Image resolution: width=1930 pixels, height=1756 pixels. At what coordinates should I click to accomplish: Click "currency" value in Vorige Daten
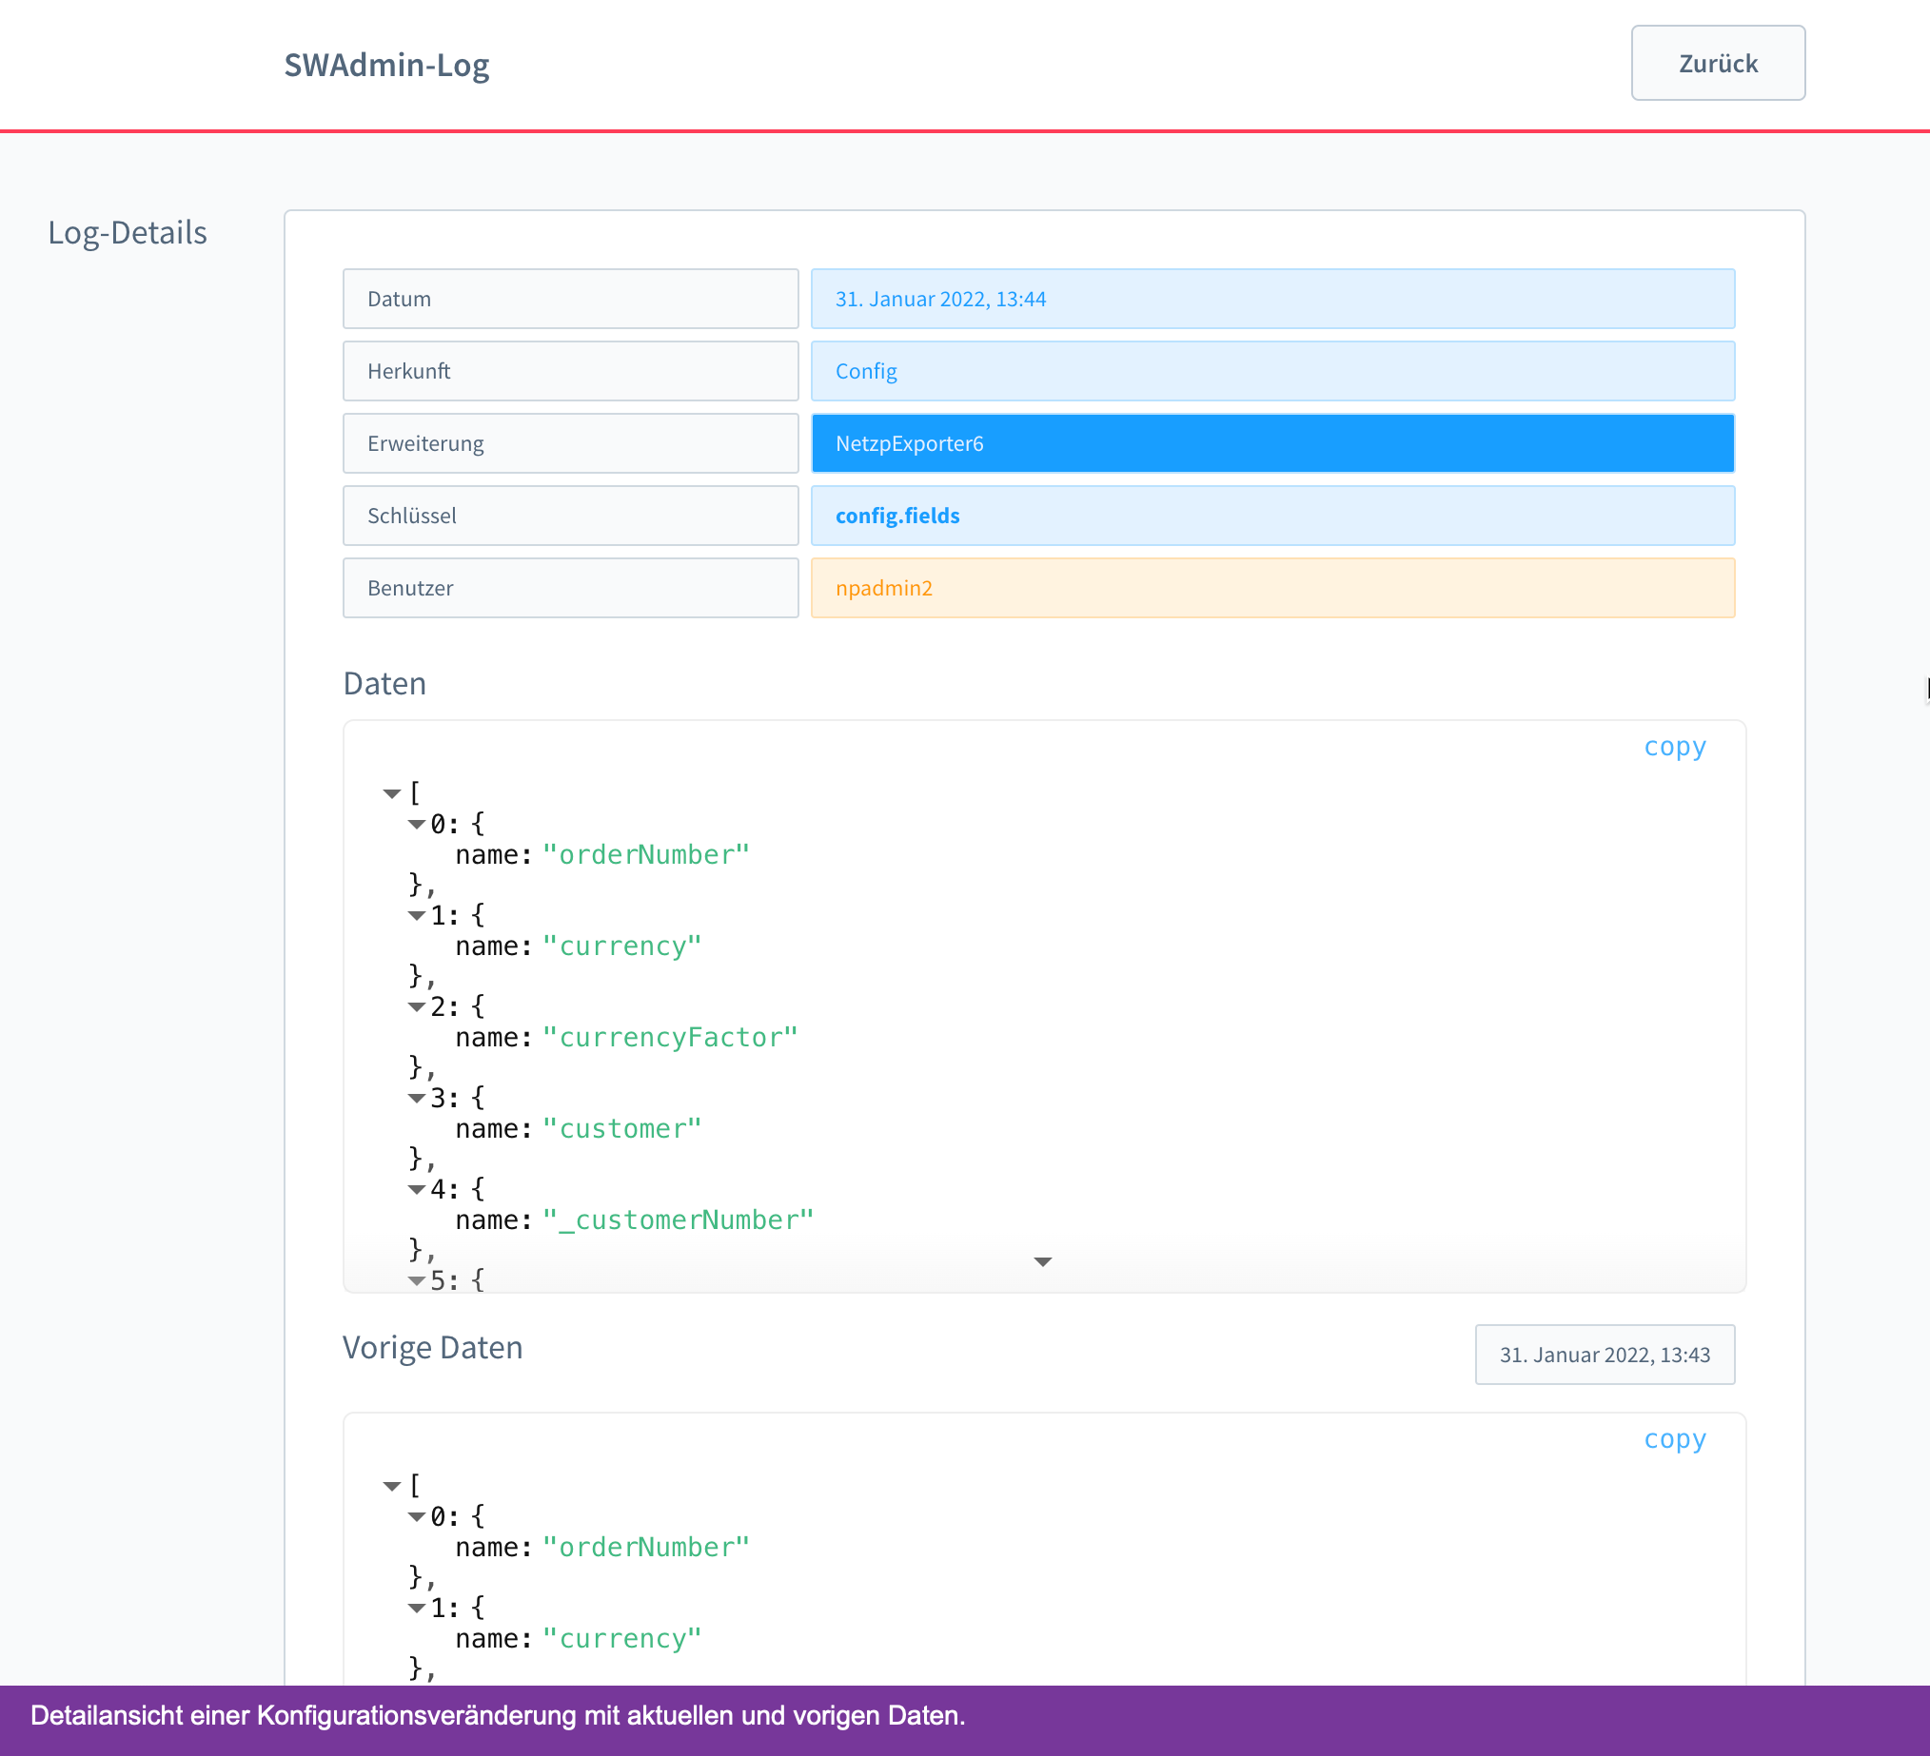(622, 1639)
